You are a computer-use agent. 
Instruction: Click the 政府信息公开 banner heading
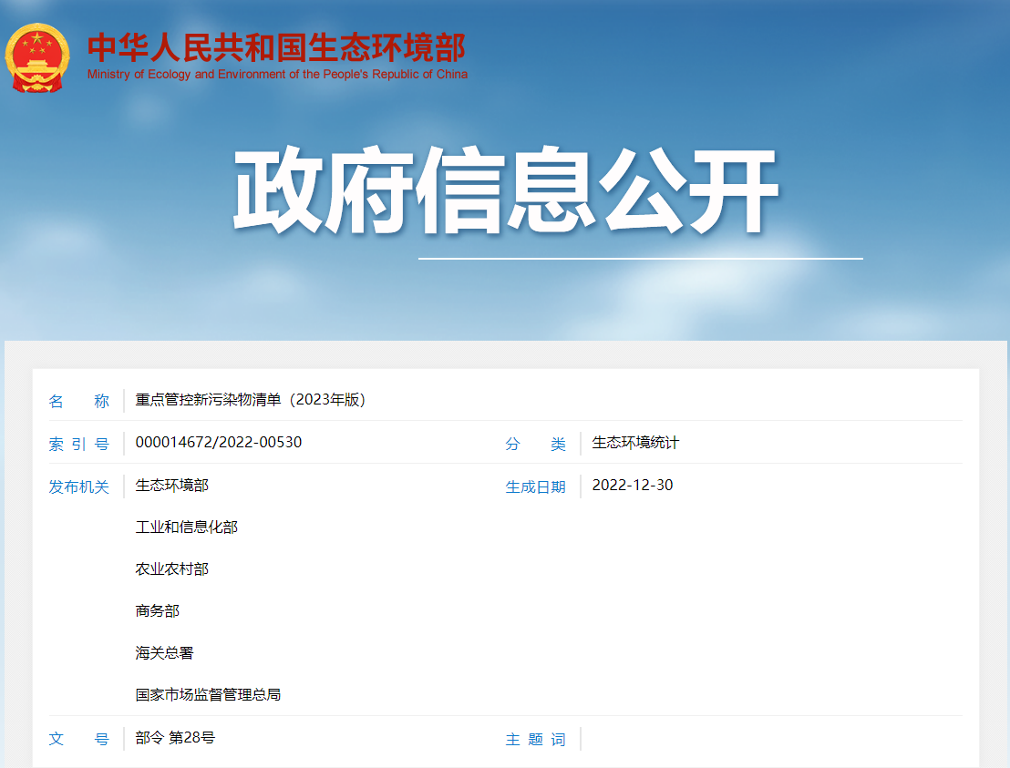tap(506, 190)
